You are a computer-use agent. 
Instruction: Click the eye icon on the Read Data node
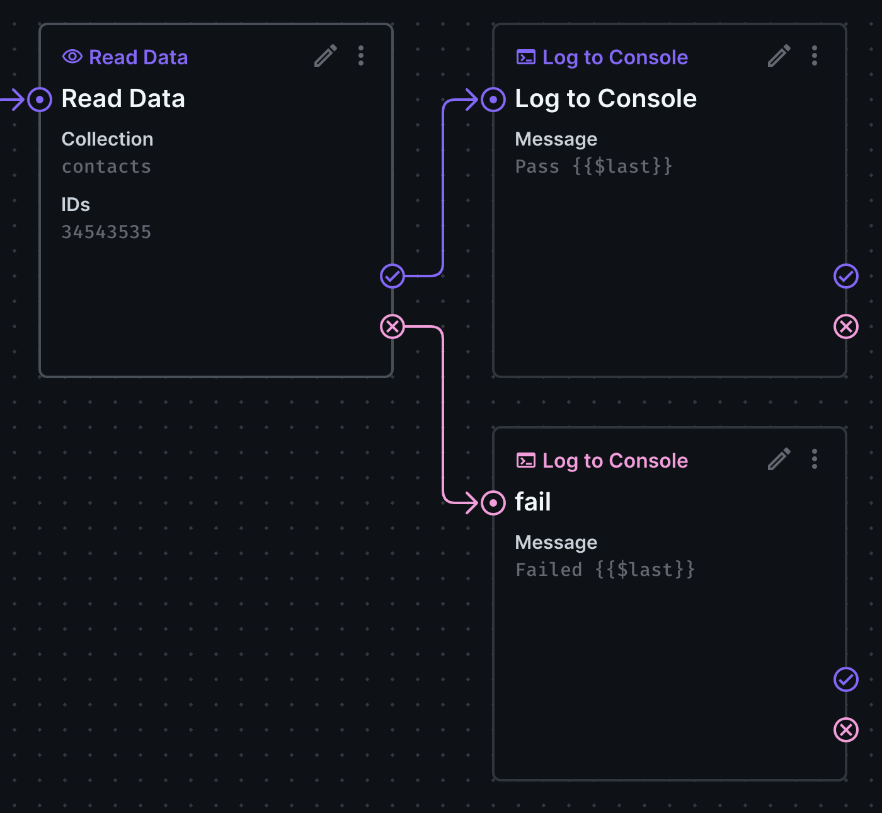click(72, 56)
